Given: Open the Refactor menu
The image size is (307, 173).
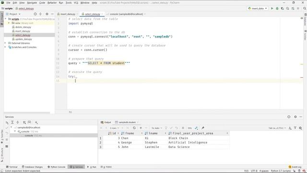Looking at the screenshot, I should tap(52, 3).
